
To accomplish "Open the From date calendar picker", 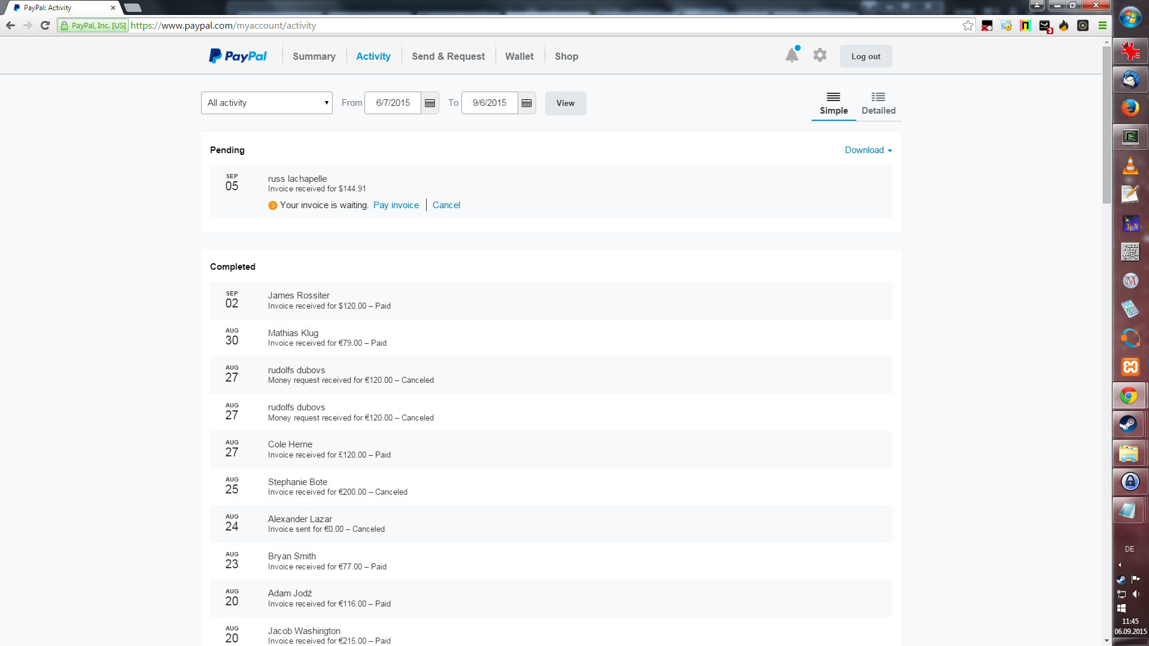I will [x=430, y=103].
